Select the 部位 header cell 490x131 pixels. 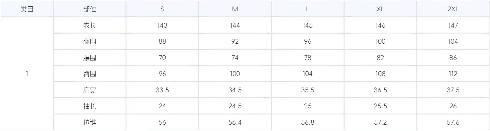point(90,9)
